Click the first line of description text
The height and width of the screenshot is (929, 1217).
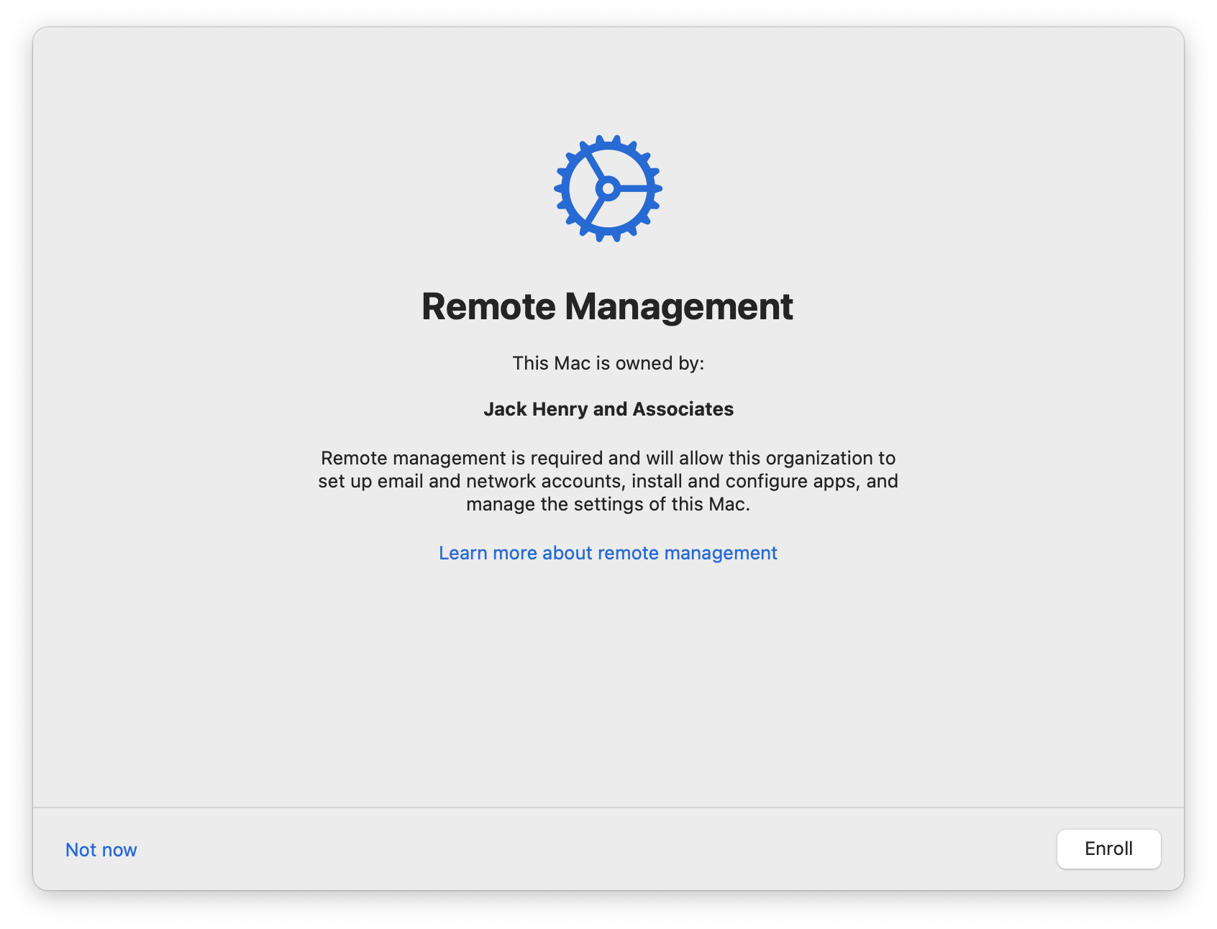pyautogui.click(x=608, y=458)
